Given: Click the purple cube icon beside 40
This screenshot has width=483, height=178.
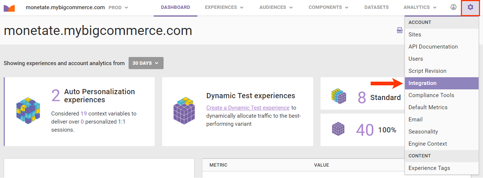Looking at the screenshot, I should pos(338,129).
